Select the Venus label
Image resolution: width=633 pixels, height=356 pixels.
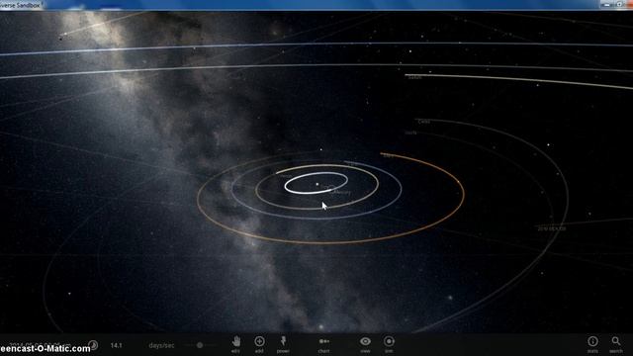click(x=286, y=176)
